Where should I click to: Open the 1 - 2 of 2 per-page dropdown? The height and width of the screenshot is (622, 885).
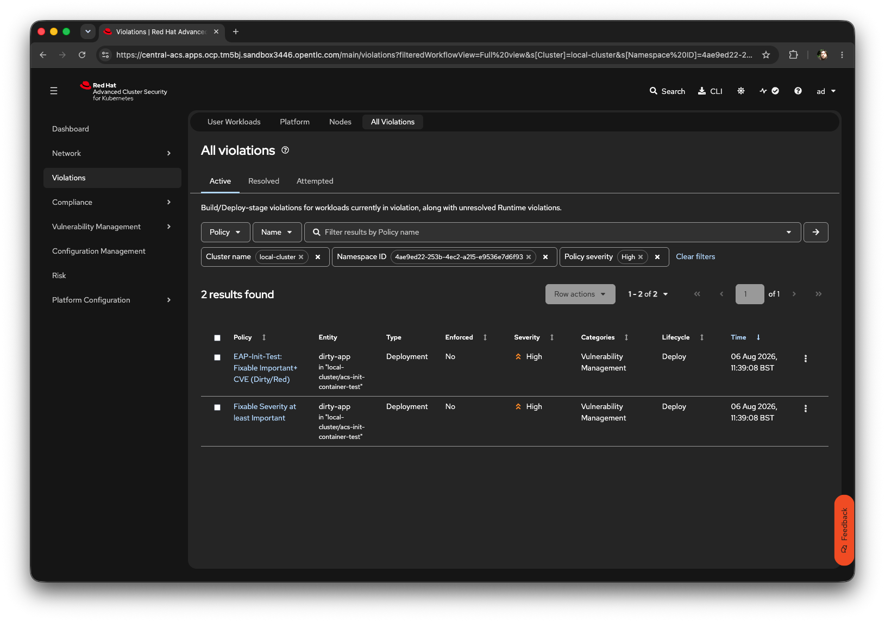pos(648,294)
